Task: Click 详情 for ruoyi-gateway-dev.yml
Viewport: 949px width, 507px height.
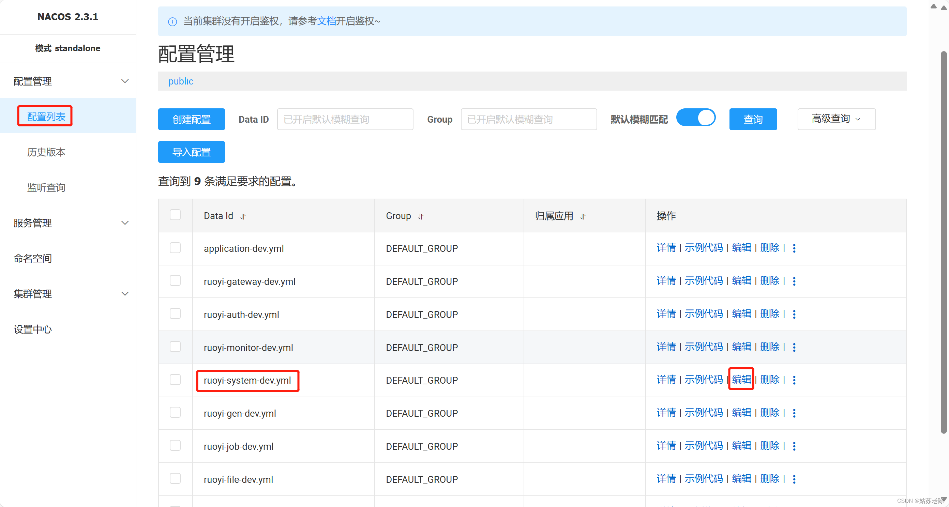Action: click(666, 280)
